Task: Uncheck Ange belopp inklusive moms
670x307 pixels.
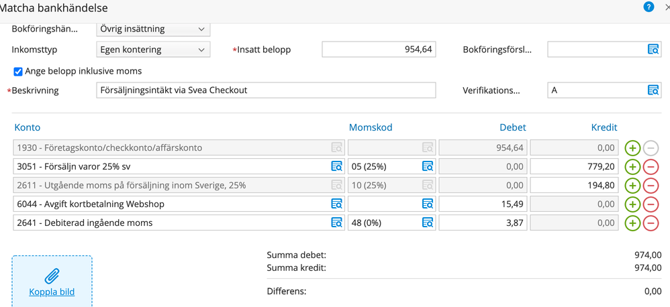Action: (18, 71)
